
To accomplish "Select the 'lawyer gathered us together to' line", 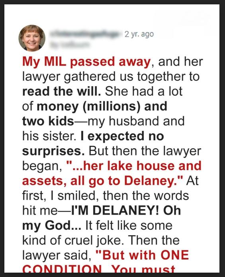I will [111, 77].
